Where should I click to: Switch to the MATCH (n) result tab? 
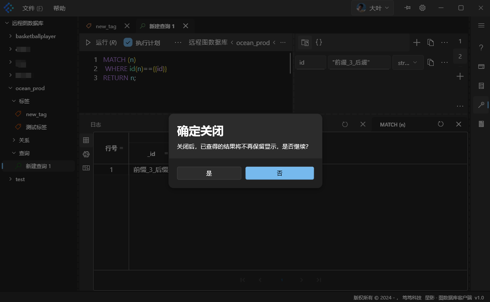click(x=393, y=124)
